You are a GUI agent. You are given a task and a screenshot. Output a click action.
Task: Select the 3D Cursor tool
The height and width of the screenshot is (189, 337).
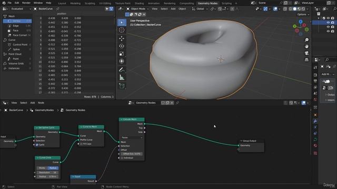(122, 30)
